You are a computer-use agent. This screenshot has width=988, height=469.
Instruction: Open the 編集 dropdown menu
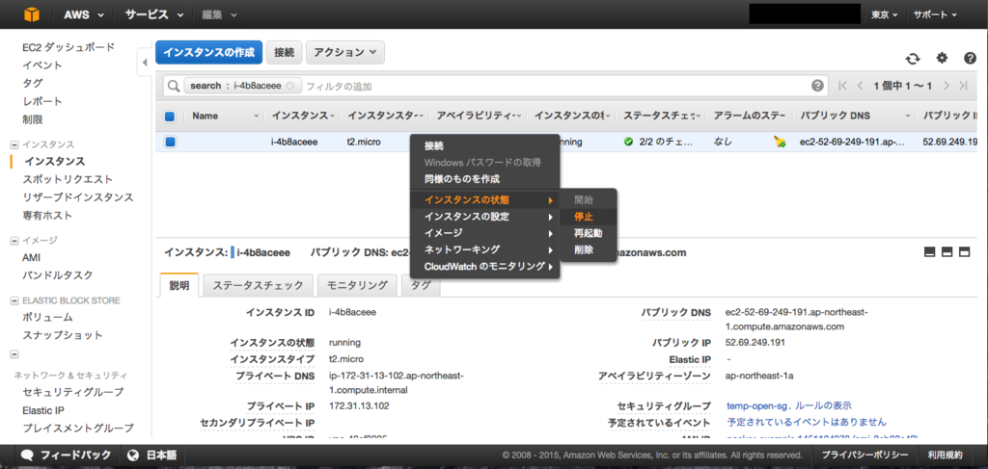click(220, 14)
